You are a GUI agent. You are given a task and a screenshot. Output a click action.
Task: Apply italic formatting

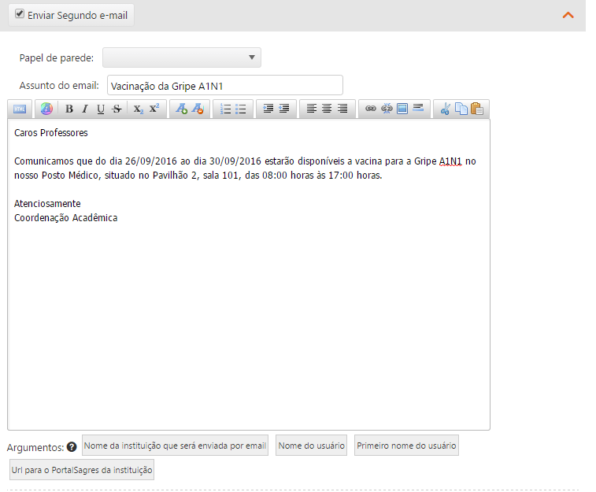click(84, 109)
